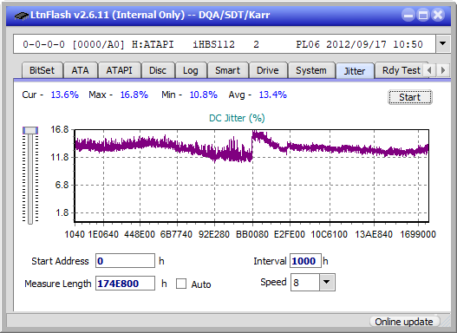Enable the Auto measure length checkbox
This screenshot has width=457, height=333.
pos(181,284)
